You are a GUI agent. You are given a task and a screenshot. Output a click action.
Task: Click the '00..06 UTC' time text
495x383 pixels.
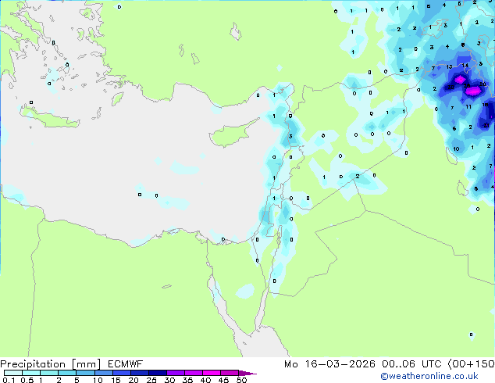click(x=412, y=364)
